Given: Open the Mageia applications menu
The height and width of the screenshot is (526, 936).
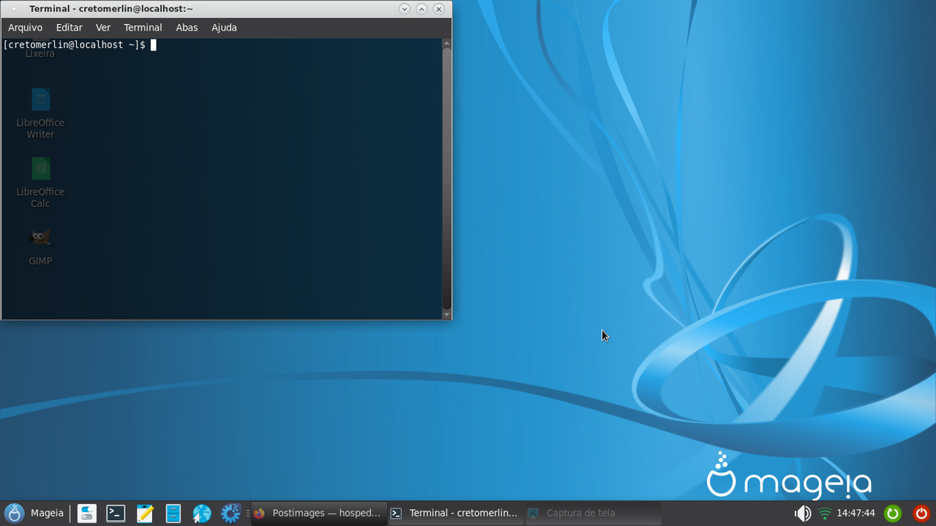Looking at the screenshot, I should (x=34, y=514).
